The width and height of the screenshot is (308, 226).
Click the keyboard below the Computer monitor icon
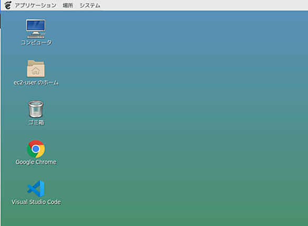click(x=35, y=37)
